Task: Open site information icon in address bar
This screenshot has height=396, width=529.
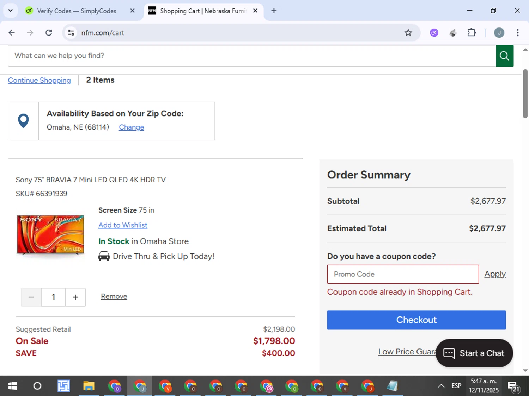Action: 71,33
